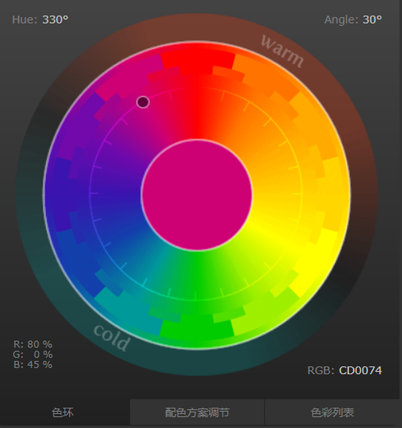The image size is (402, 428).
Task: Click the B: 45 % readout
Action: click(33, 364)
